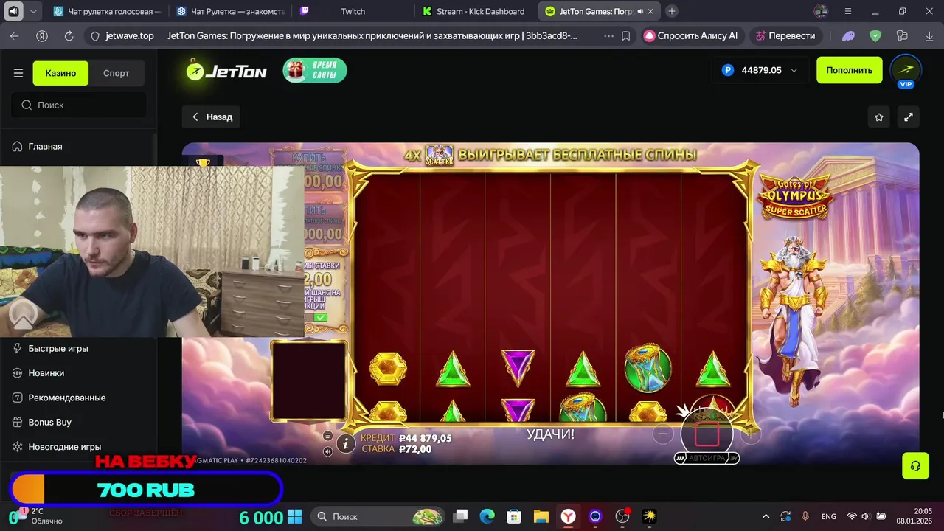Open the slot settings menu icon
The width and height of the screenshot is (944, 531).
coord(328,435)
